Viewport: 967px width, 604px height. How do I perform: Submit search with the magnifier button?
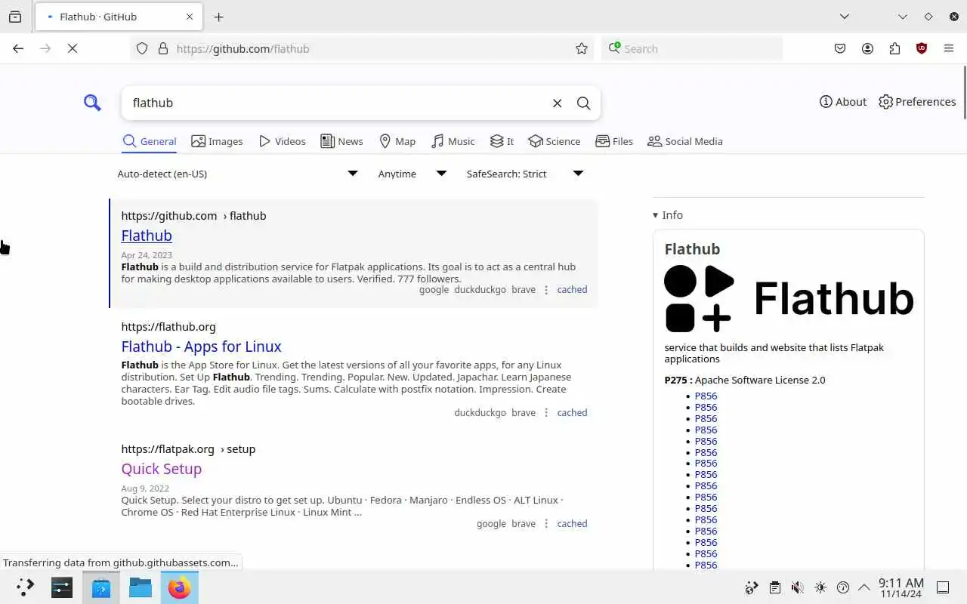pos(583,103)
